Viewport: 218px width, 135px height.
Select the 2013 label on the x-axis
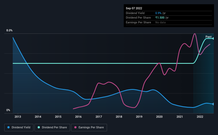coord(18,117)
